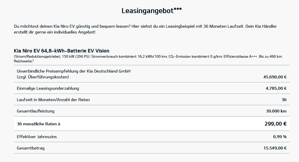299x162 pixels.
Task: Click the intro paragraph about 36 Monaten Laufzeit
Action: 145,29
